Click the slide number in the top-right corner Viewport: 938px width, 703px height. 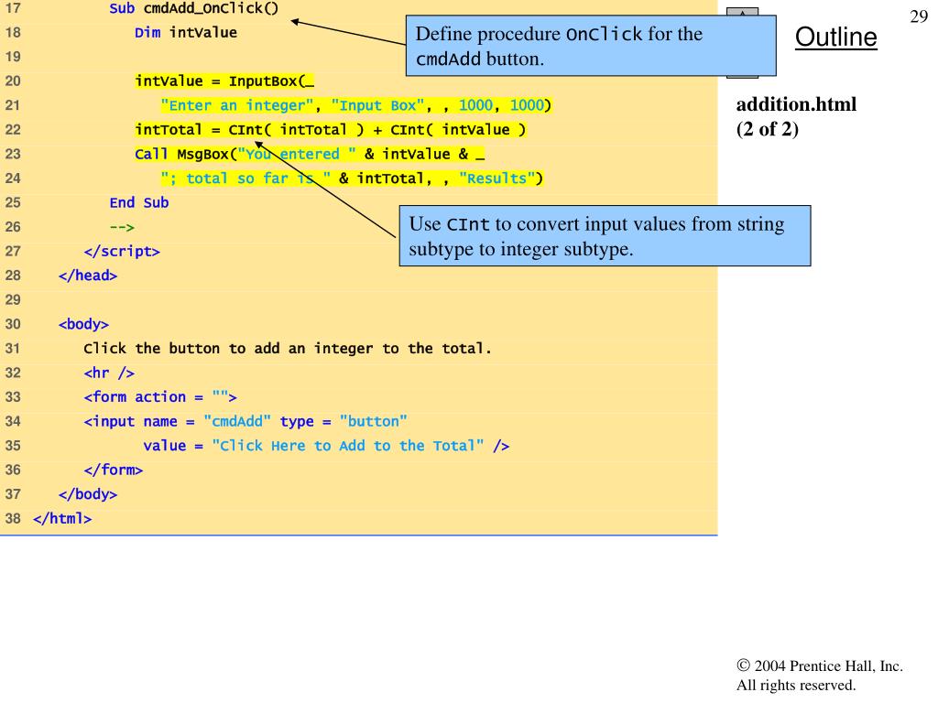[x=918, y=16]
